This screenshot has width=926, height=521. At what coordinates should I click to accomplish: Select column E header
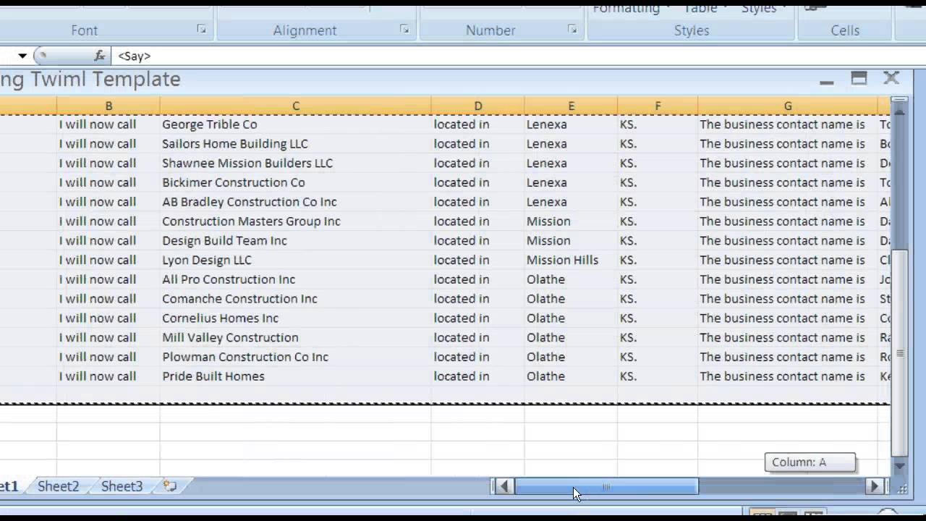click(x=571, y=106)
